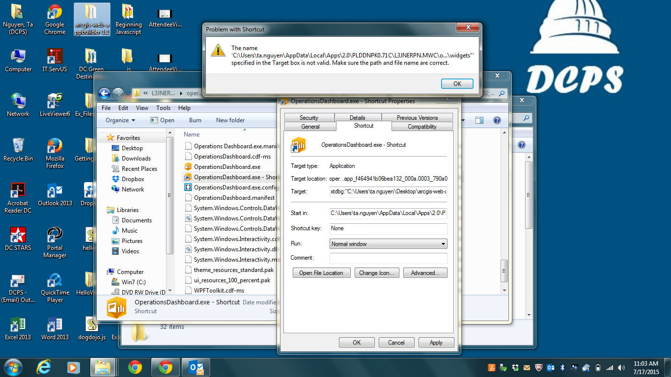Select the IT ServUS desktop icon
The width and height of the screenshot is (671, 377).
pos(55,60)
